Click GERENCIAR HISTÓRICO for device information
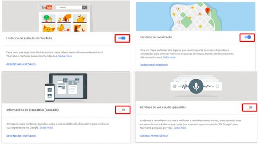 tap(21, 136)
